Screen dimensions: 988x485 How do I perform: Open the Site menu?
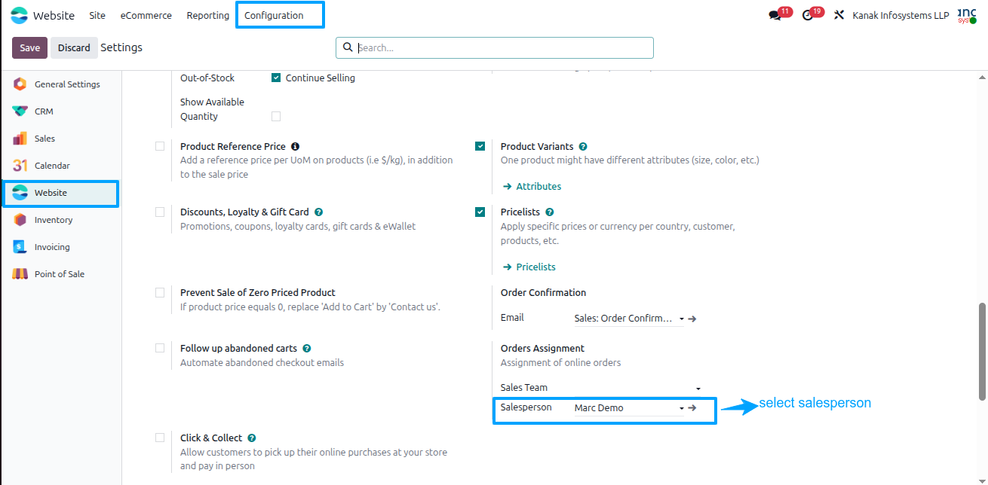click(97, 15)
